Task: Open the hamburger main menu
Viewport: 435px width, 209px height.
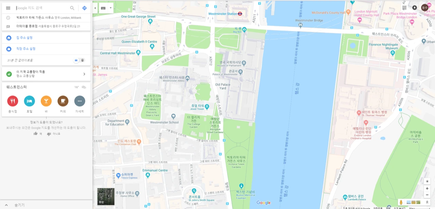Action: (x=8, y=8)
